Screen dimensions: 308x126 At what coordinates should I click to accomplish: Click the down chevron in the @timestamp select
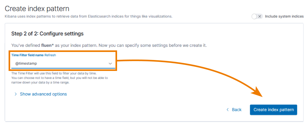point(110,63)
